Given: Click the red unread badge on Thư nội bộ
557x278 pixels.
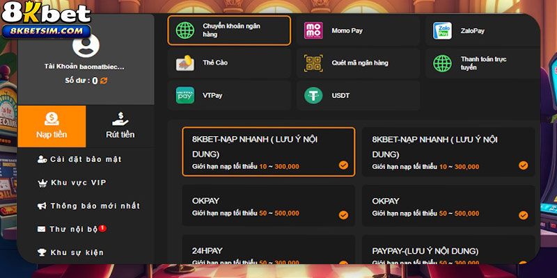Looking at the screenshot, I should (102, 228).
